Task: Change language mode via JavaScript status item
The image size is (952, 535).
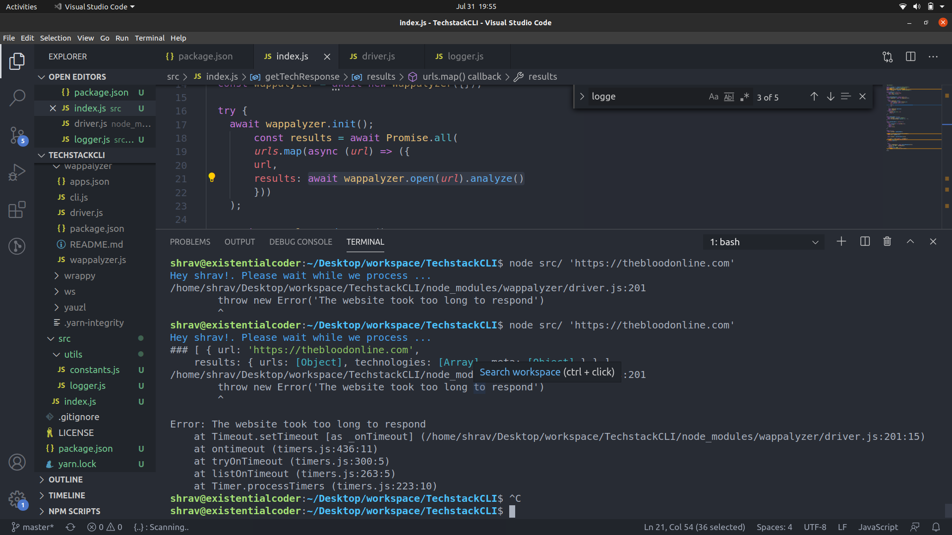Action: (x=878, y=527)
